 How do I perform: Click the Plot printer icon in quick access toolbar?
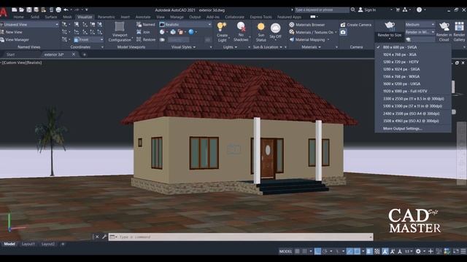point(58,9)
